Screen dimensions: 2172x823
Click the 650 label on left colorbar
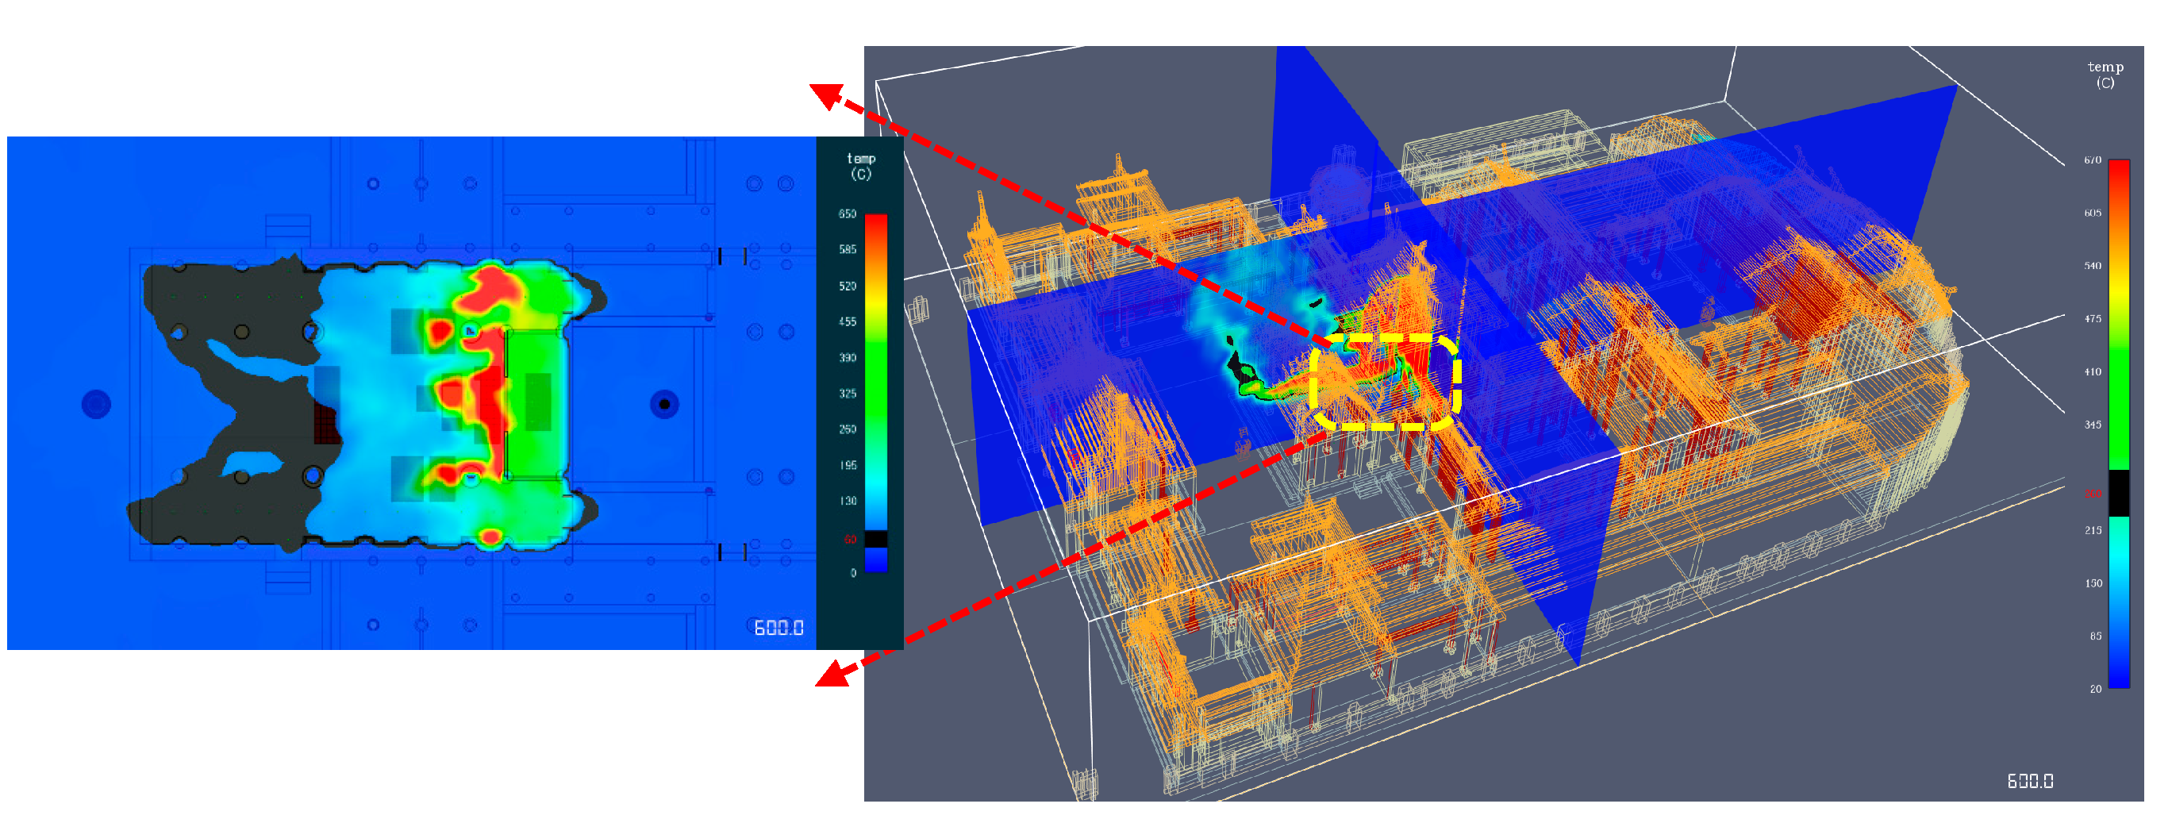[x=847, y=214]
